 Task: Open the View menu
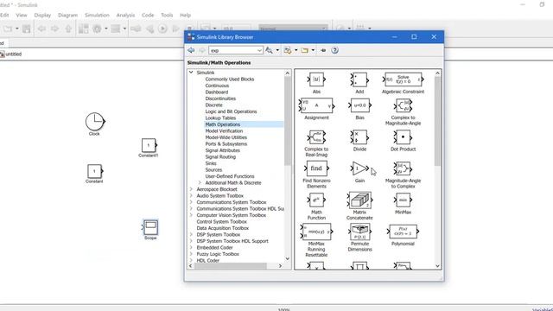click(x=22, y=16)
